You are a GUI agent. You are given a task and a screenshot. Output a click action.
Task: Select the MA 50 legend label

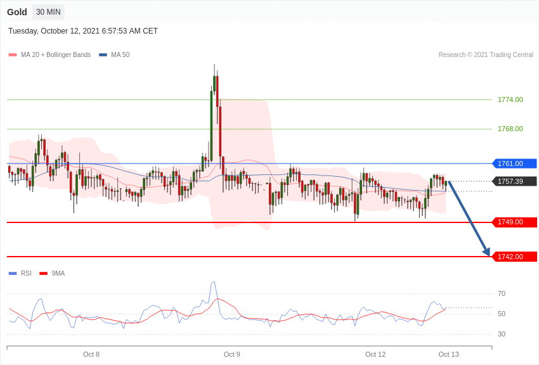[x=120, y=54]
